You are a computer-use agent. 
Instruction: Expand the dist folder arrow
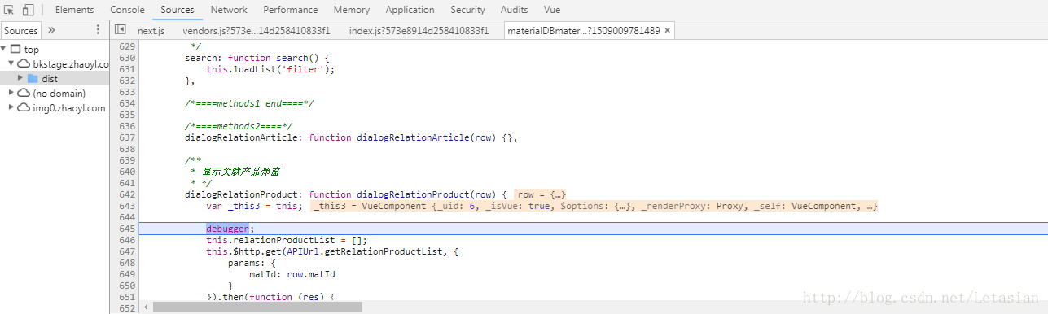tap(20, 79)
